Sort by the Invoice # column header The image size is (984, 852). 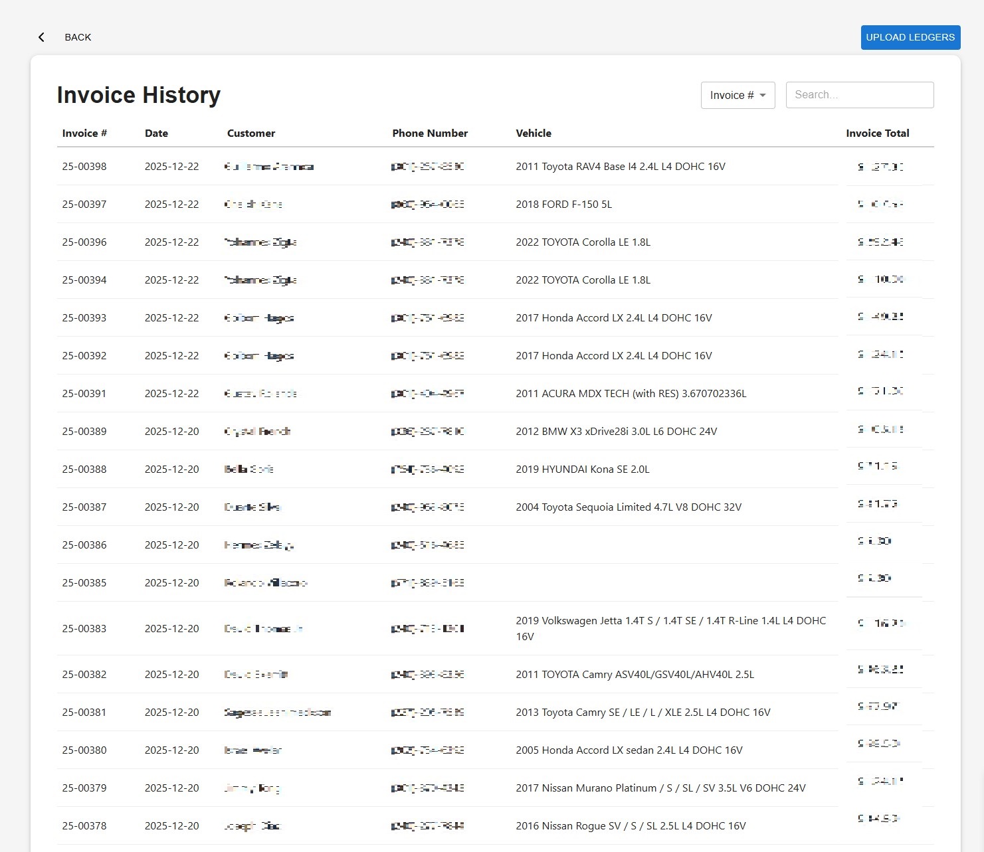point(84,133)
